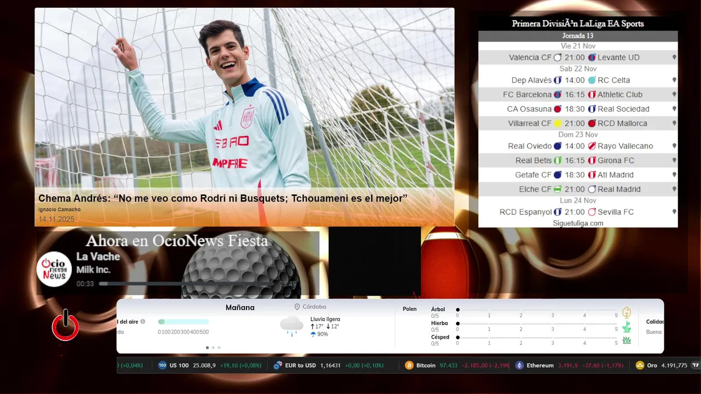Click the red power button icon

pyautogui.click(x=66, y=326)
